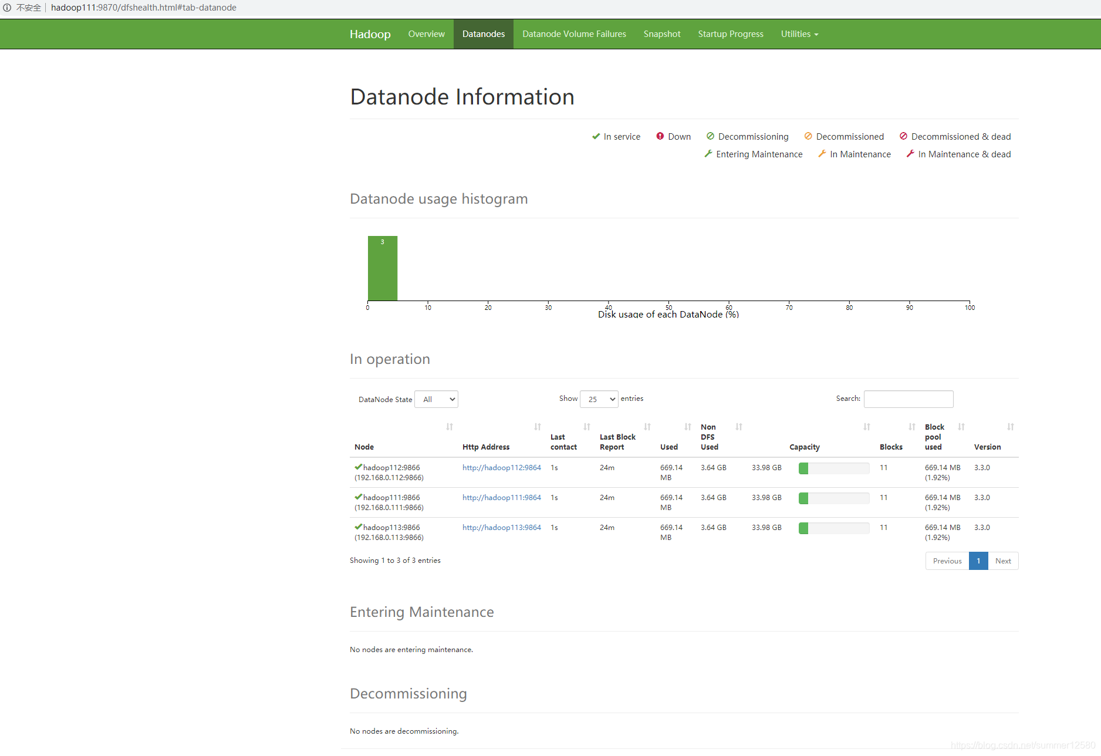Sort by Block pool used arrows
This screenshot has width=1101, height=756.
[x=961, y=427]
